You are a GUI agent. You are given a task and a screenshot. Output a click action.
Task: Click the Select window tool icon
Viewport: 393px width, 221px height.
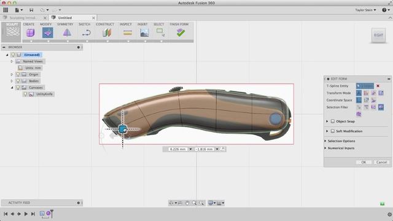click(160, 33)
